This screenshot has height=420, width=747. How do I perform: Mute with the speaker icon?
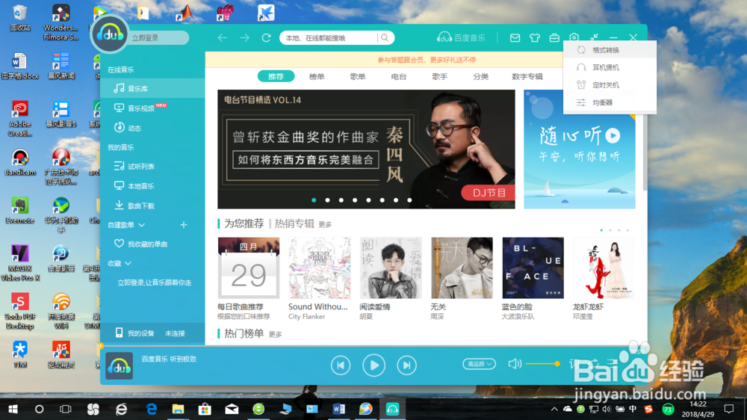[x=515, y=364]
